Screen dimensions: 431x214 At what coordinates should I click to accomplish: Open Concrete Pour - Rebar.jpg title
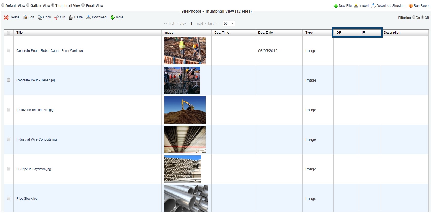(36, 80)
